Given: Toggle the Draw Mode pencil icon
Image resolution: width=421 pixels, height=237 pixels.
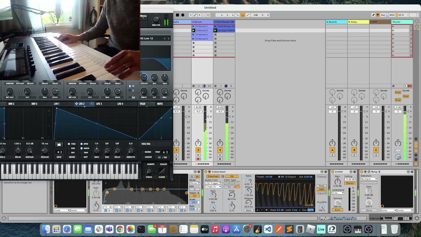Looking at the screenshot, I should [x=373, y=15].
